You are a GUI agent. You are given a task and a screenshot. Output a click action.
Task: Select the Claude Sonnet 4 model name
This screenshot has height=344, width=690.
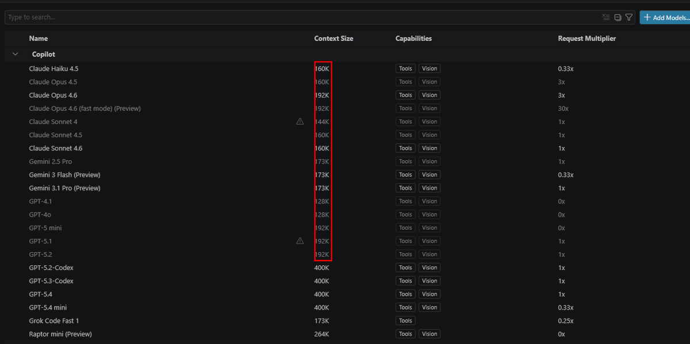click(53, 122)
